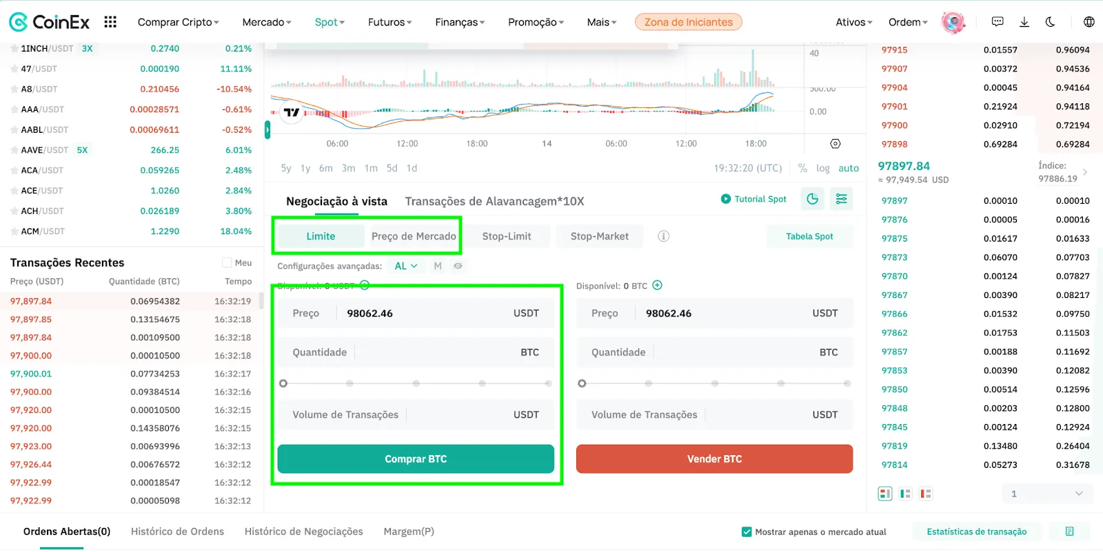The height and width of the screenshot is (552, 1103).
Task: Expand the Ativos menu
Action: tap(854, 22)
